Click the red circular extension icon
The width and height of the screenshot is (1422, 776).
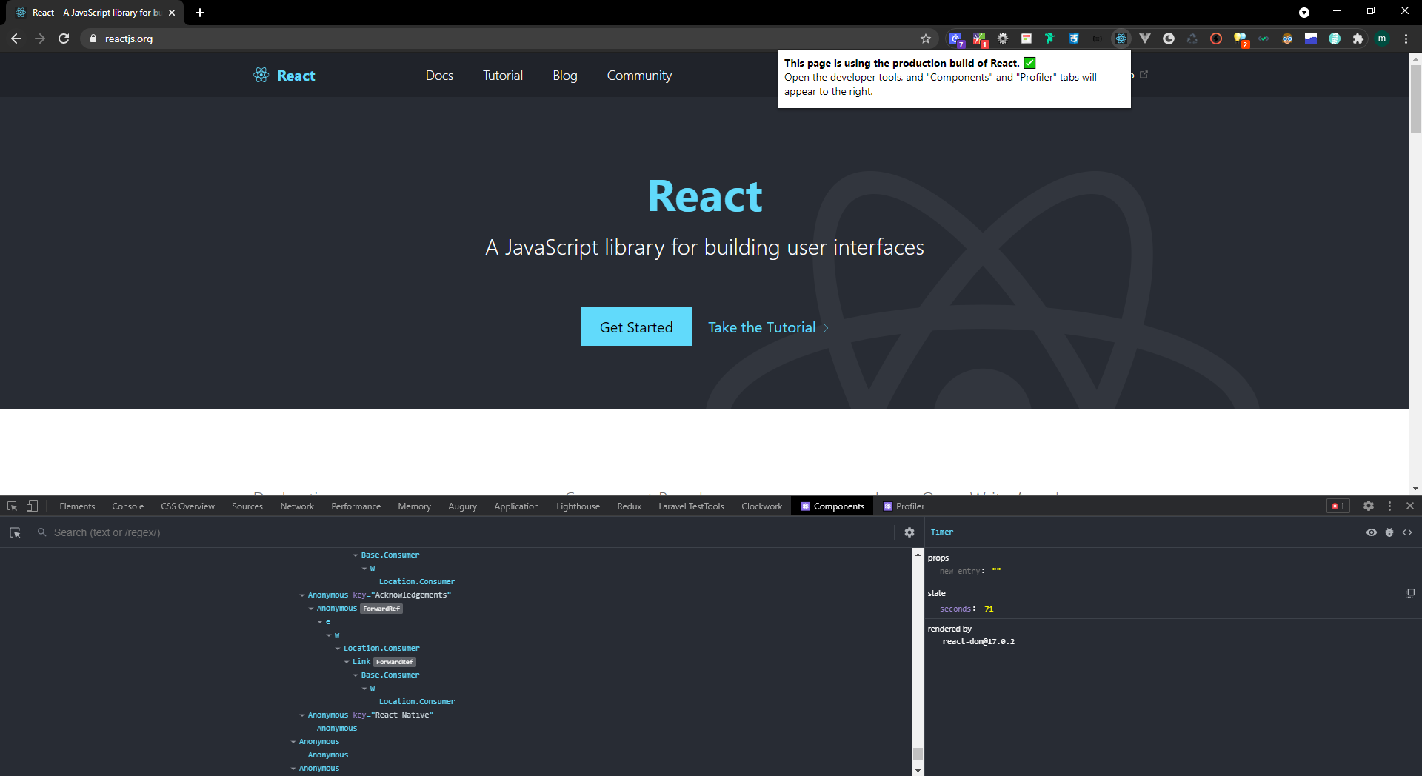pyautogui.click(x=1216, y=39)
